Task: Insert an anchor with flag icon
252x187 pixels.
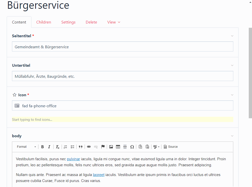Action: pyautogui.click(x=103, y=147)
